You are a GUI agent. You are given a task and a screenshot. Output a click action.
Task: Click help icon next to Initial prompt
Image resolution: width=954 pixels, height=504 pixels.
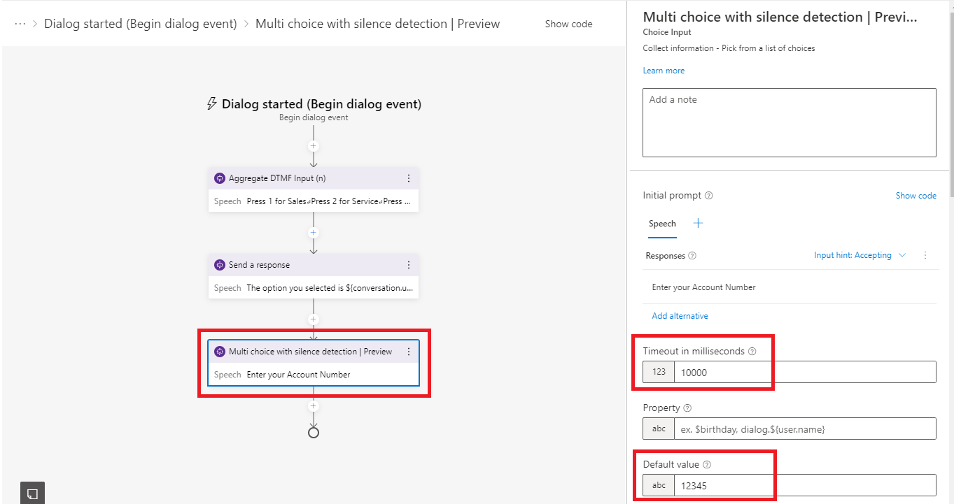[708, 196]
